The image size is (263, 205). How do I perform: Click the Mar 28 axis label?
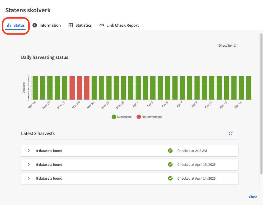pos(105,105)
